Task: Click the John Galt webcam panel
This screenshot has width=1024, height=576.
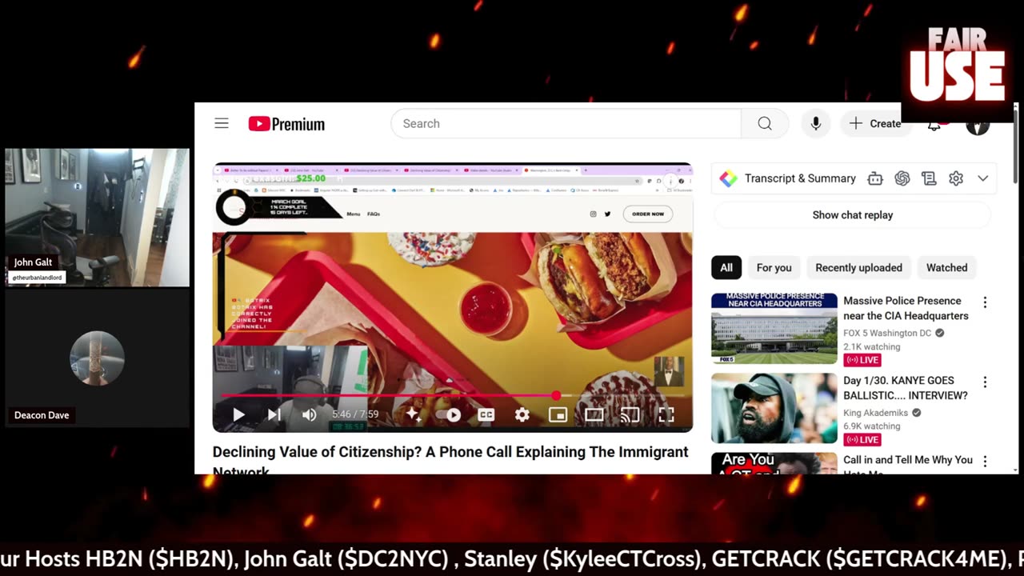Action: (98, 218)
